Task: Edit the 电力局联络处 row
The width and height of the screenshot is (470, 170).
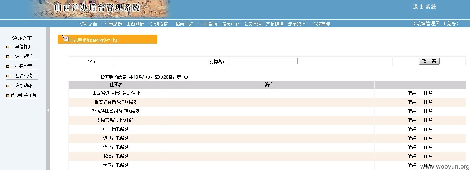Action: pyautogui.click(x=412, y=129)
